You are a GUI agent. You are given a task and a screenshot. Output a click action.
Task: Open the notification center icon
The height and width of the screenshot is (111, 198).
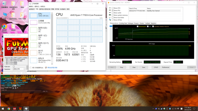[194, 109]
